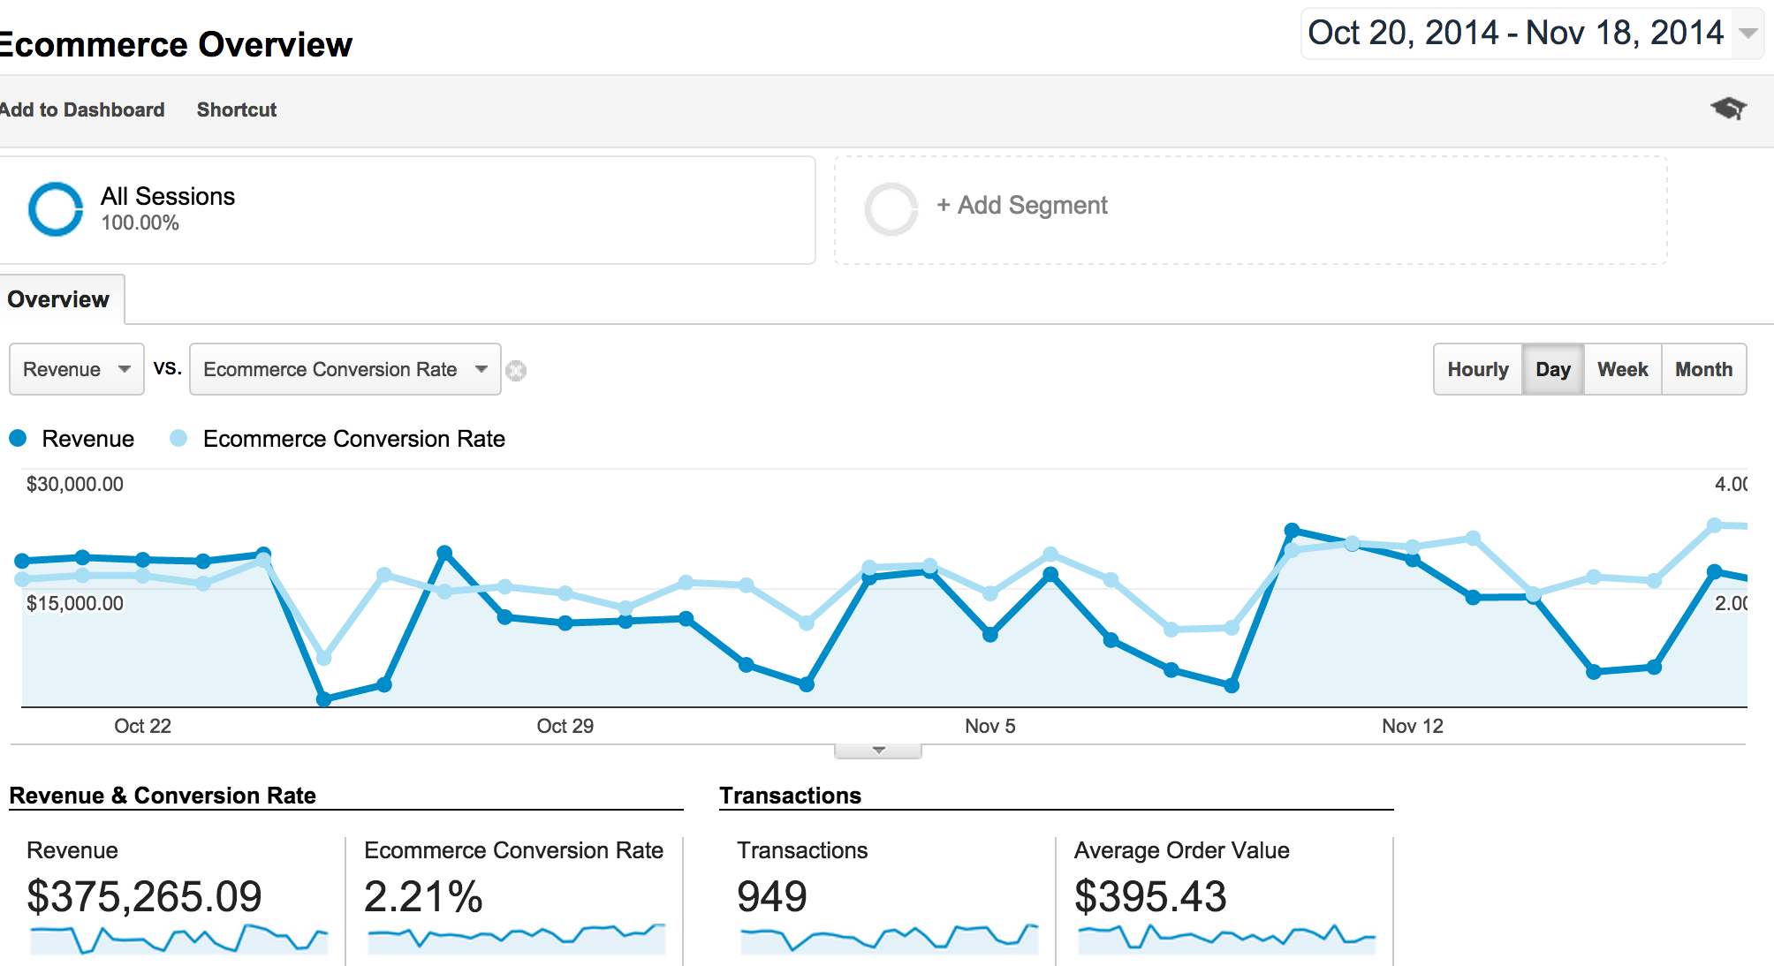Click the Revenue & Conversion Rate section heading

163,796
